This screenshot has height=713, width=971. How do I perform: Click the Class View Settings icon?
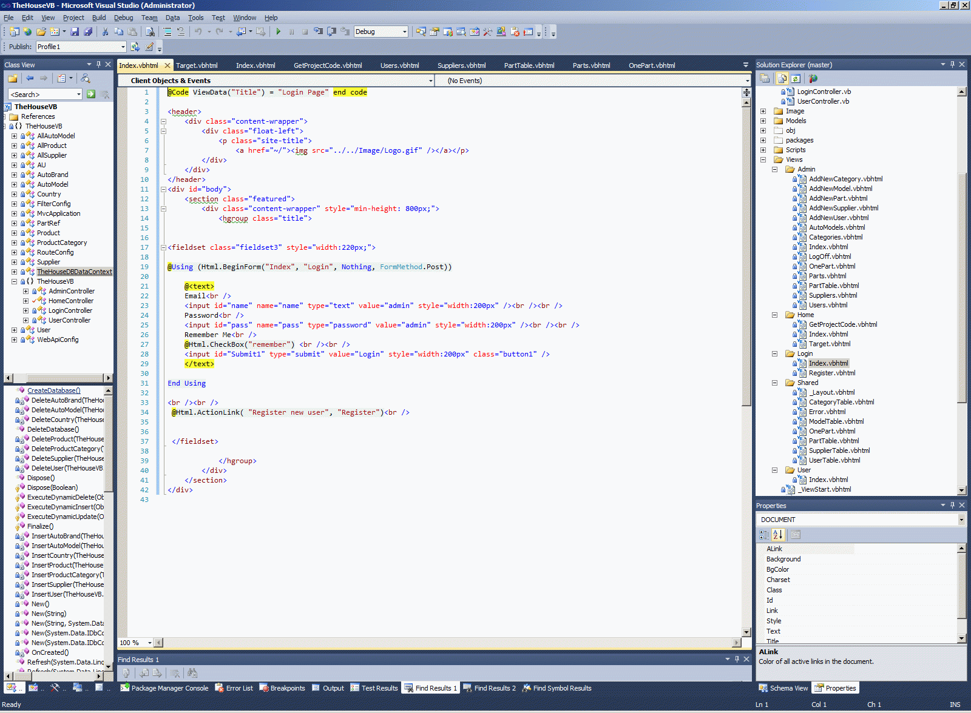[x=61, y=78]
